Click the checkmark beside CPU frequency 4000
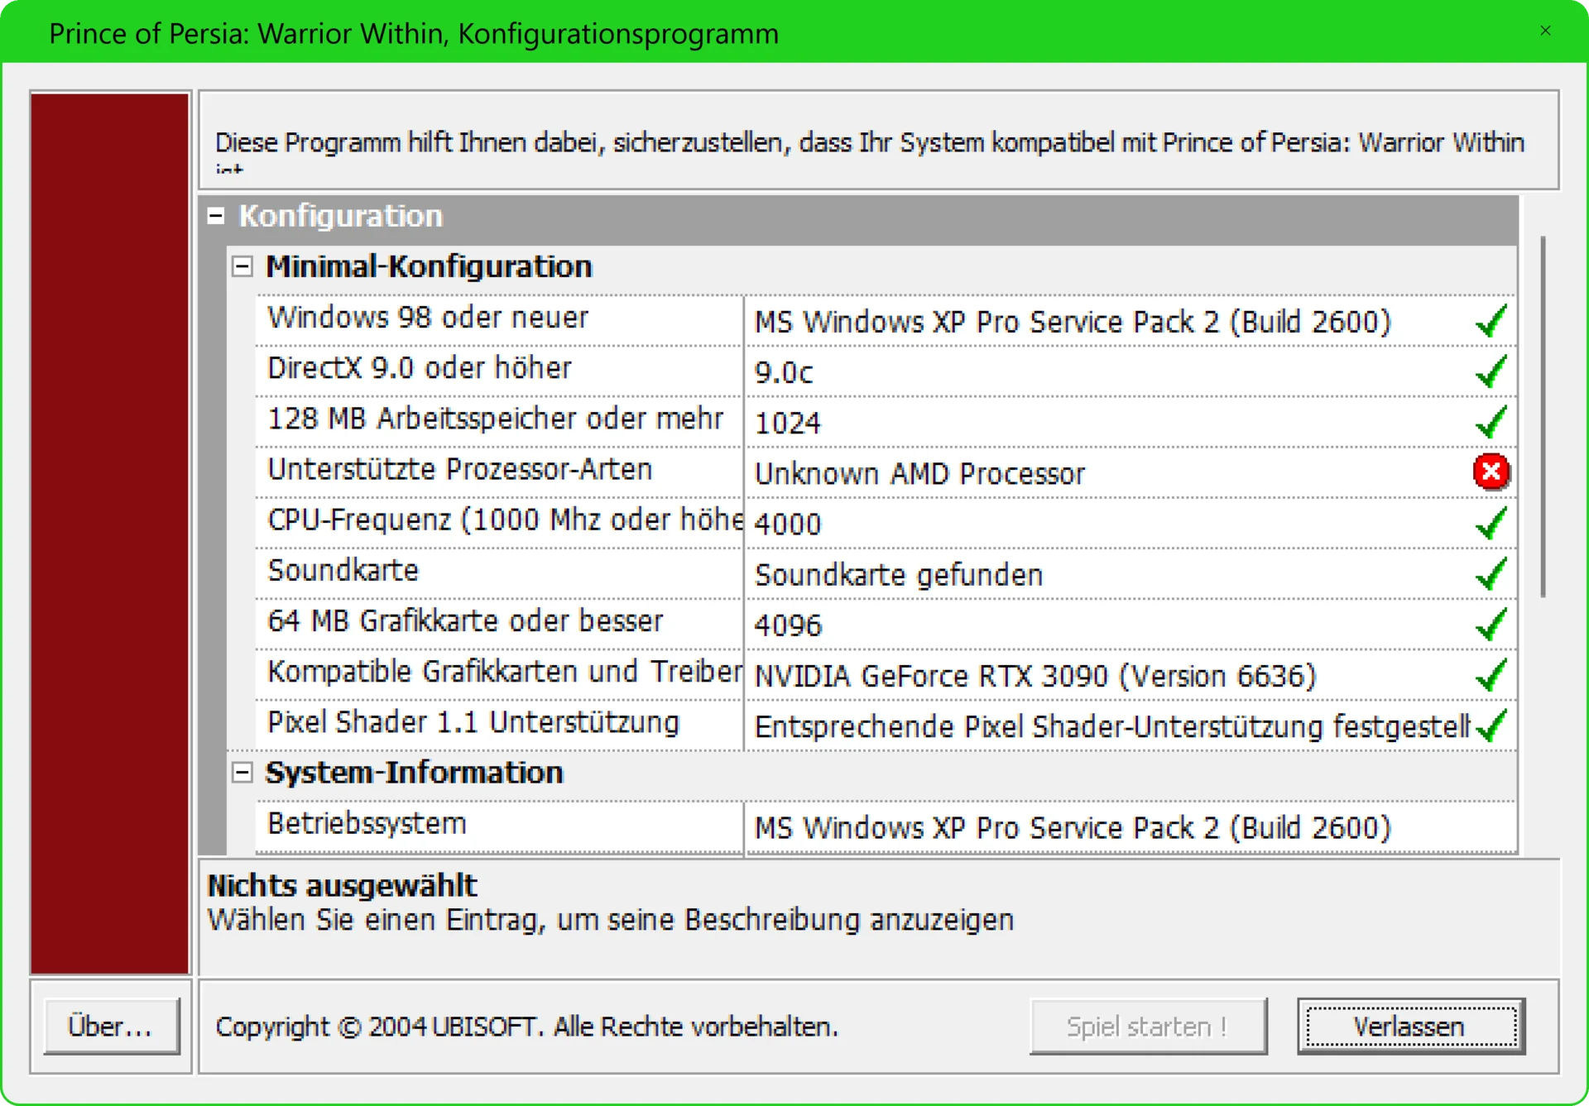The height and width of the screenshot is (1106, 1589). tap(1491, 523)
